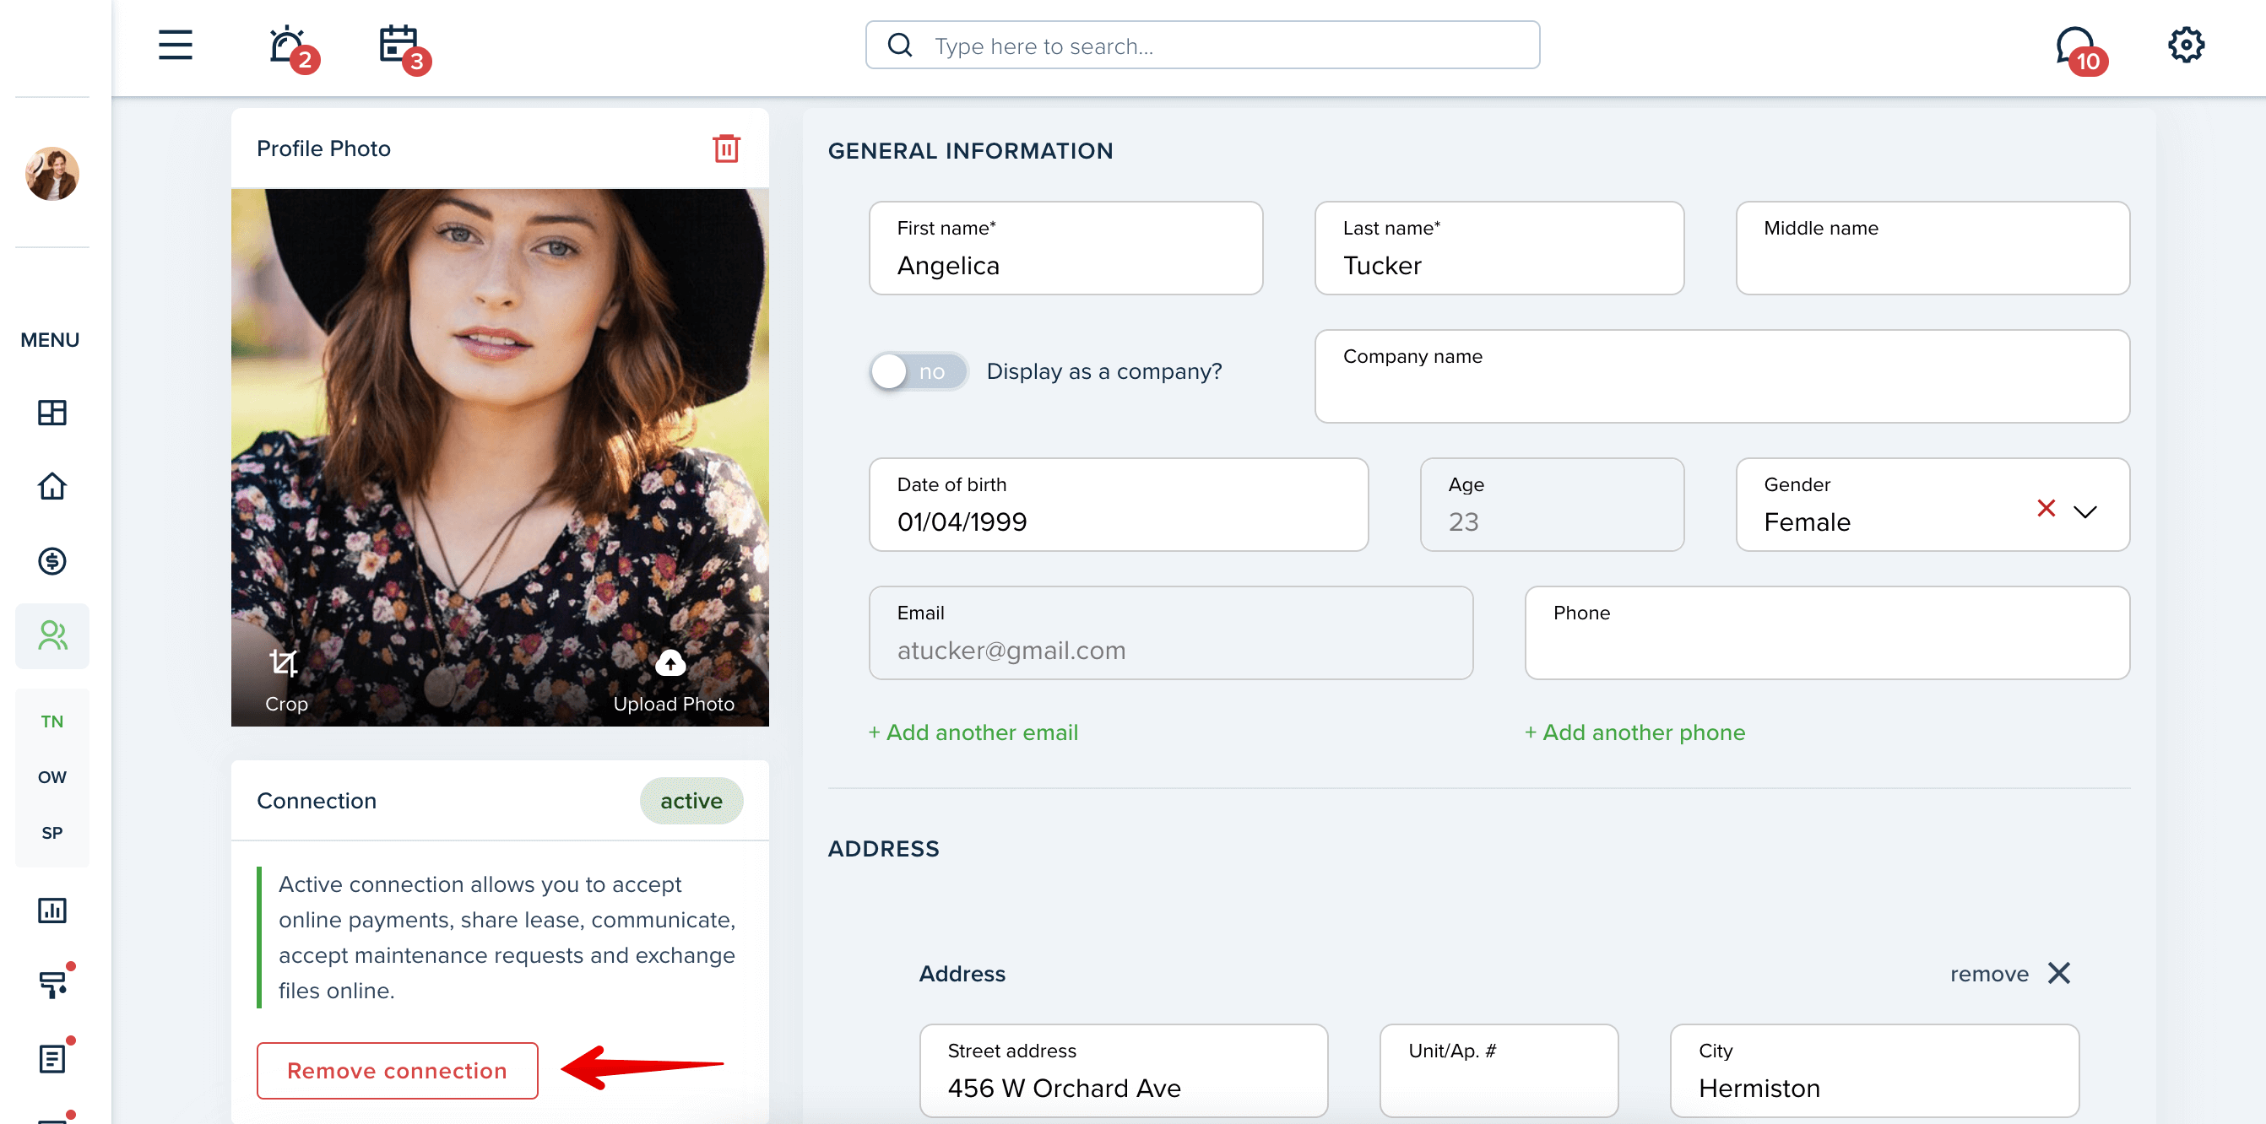Click Add another email link
2266x1124 pixels.
[x=973, y=732]
